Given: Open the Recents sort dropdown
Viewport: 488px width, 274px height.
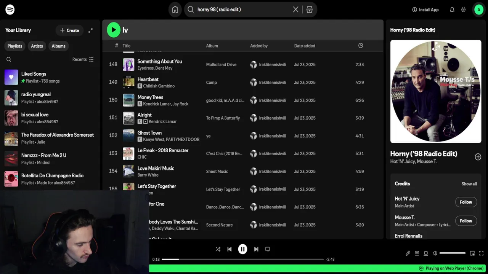Looking at the screenshot, I should point(83,59).
